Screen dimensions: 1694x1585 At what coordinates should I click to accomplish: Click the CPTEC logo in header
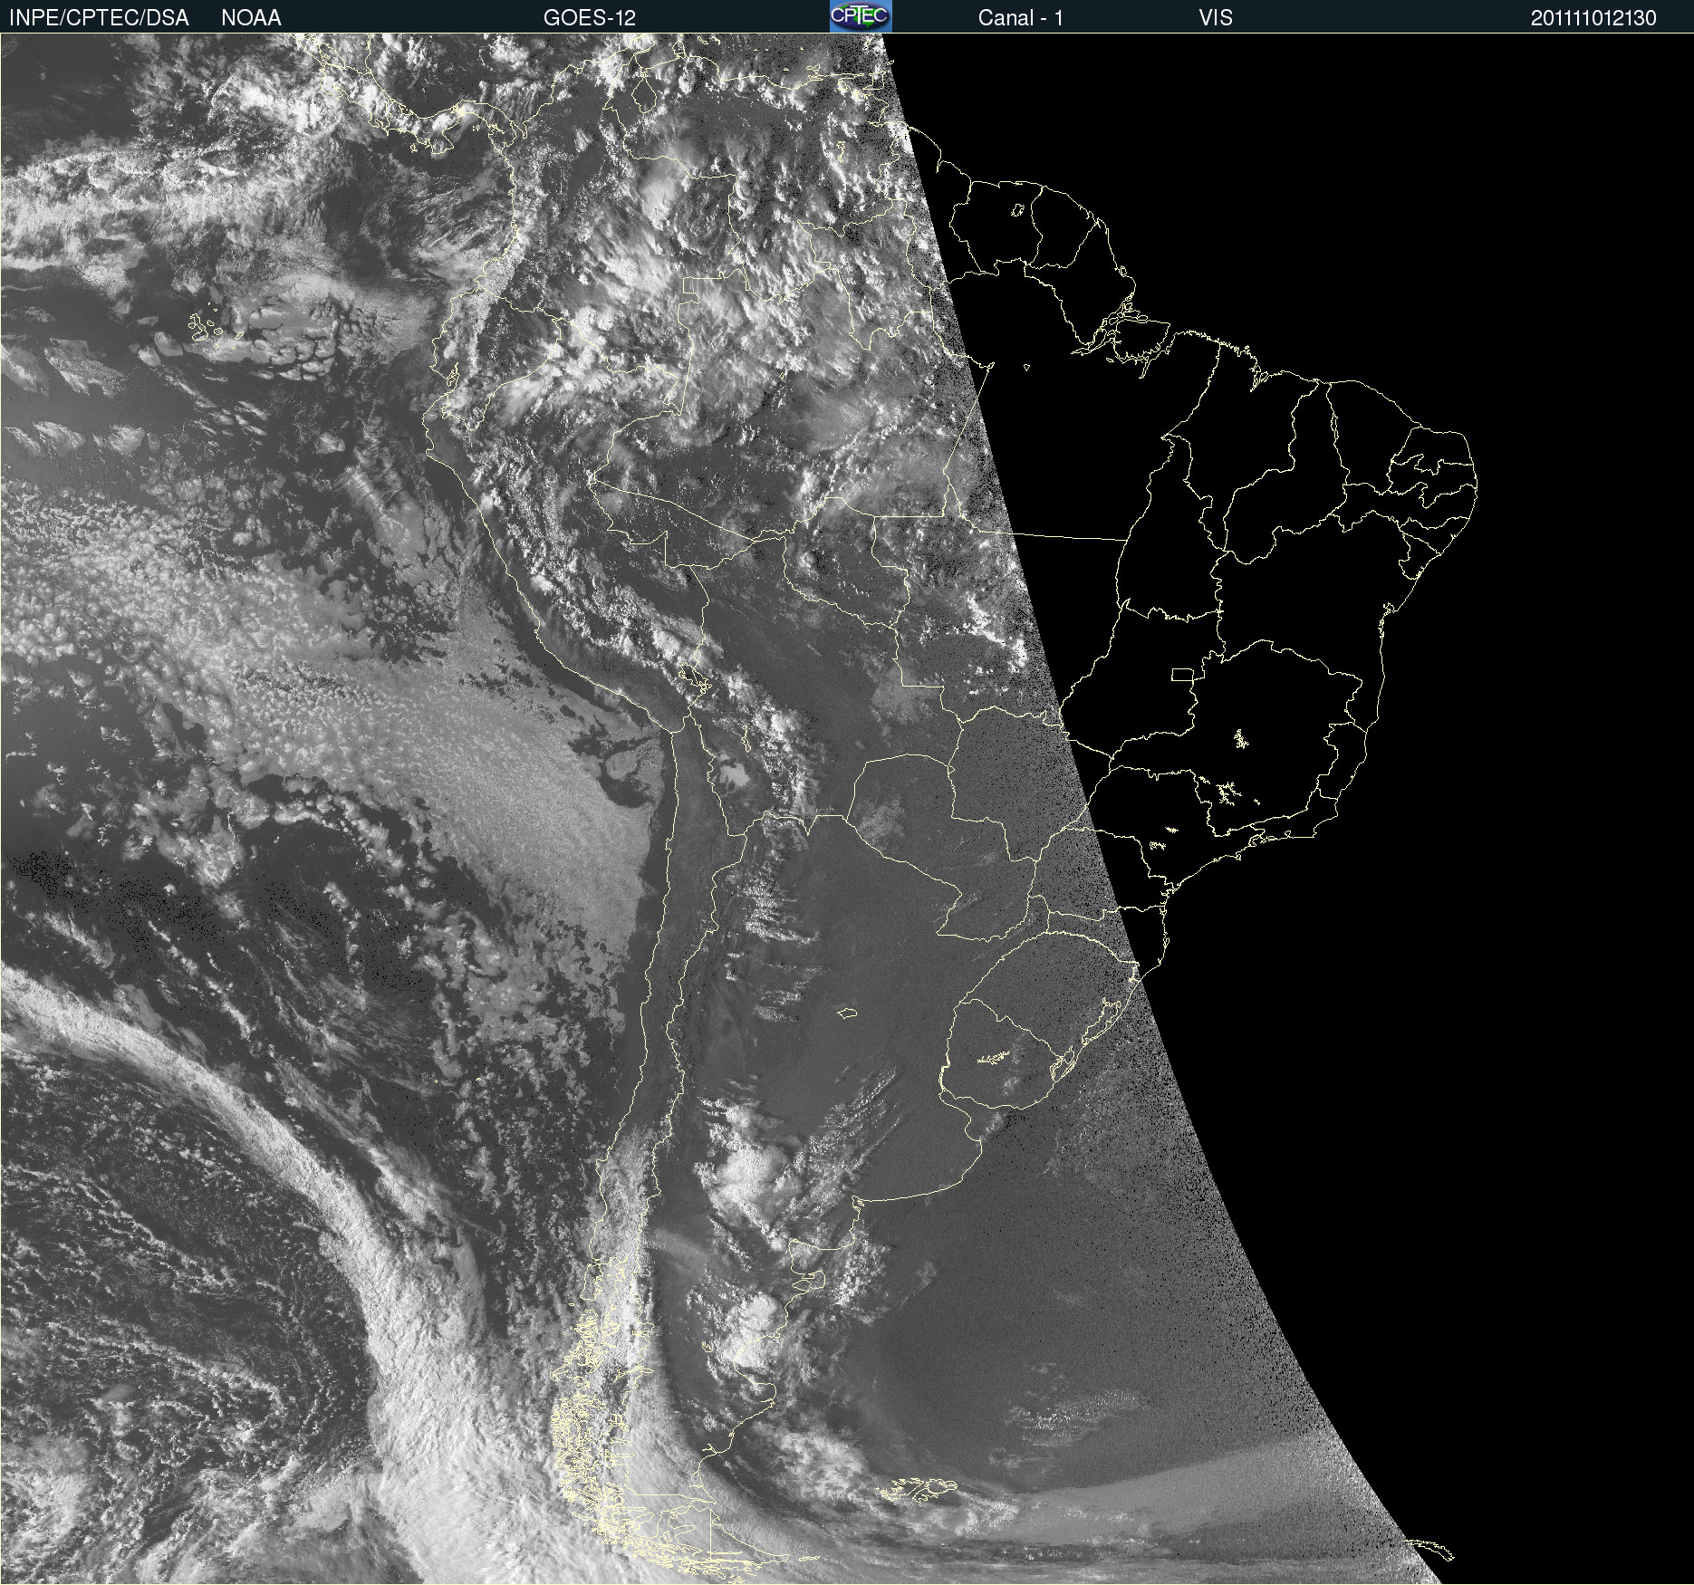(861, 16)
